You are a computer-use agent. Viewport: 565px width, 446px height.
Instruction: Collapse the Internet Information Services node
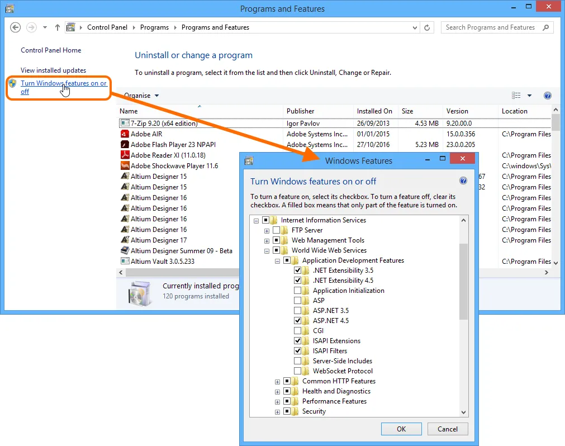[256, 221]
